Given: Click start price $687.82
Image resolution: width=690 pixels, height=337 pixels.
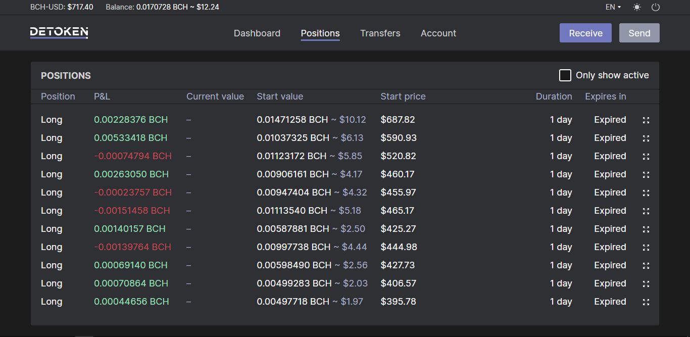Looking at the screenshot, I should [398, 120].
